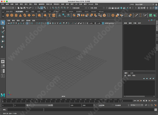
Task: Toggle the single perspective view layout
Action: point(3,62)
